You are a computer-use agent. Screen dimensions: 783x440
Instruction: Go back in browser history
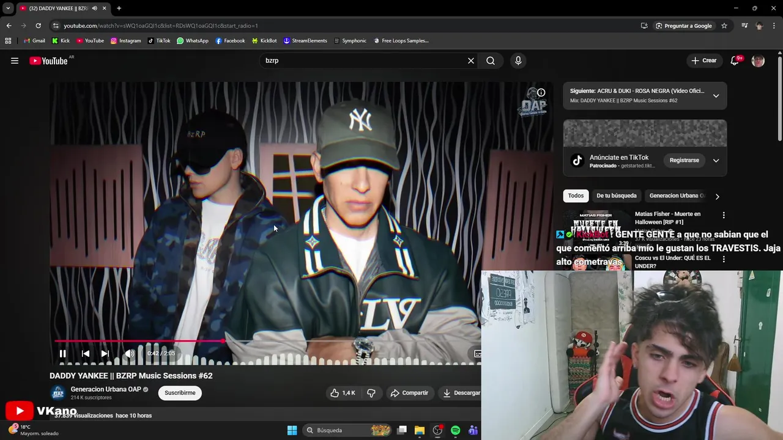(9, 26)
